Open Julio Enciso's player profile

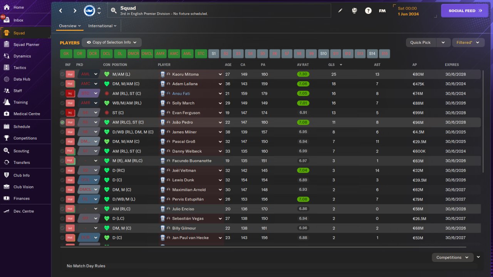(183, 209)
